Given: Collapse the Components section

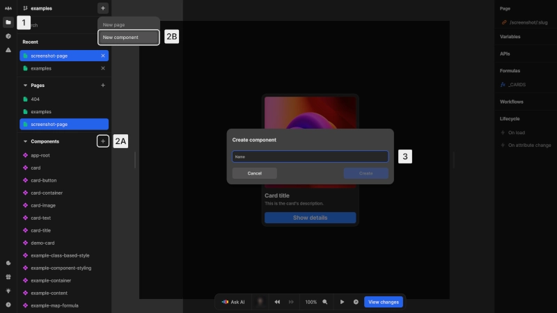Looking at the screenshot, I should click(x=25, y=141).
